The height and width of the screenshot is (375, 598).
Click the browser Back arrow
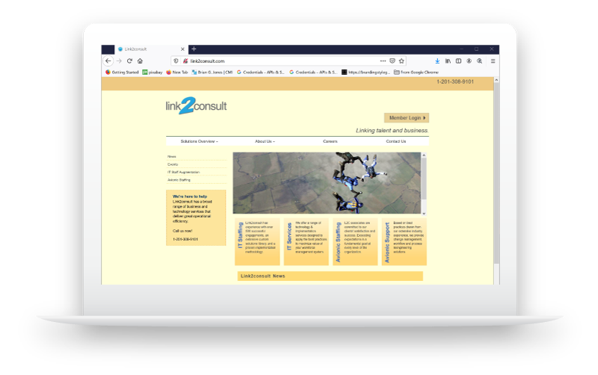click(108, 61)
